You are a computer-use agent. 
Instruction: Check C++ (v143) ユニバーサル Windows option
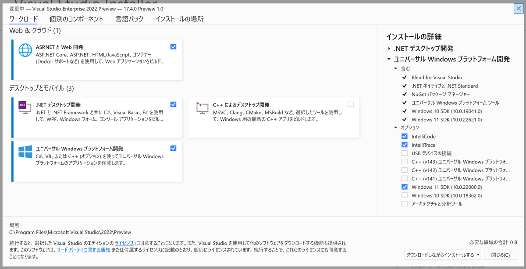click(x=404, y=162)
